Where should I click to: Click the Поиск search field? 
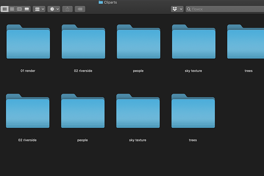point(225,9)
